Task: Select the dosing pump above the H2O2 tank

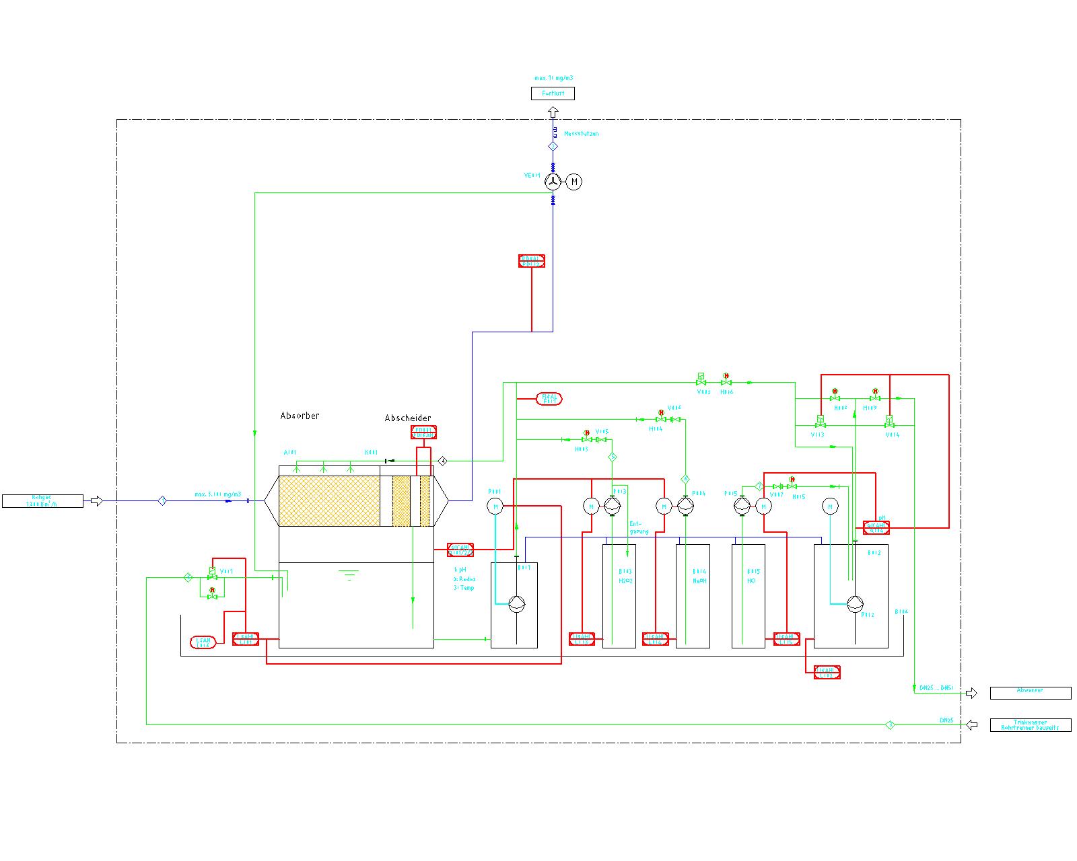Action: tap(611, 507)
